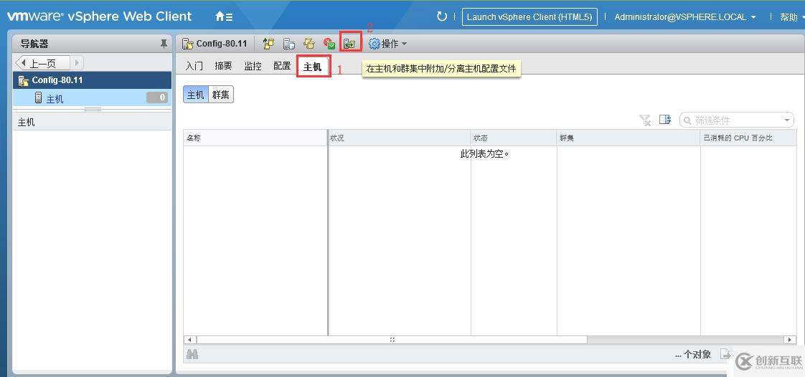
Task: Click the 主机 section header below the navigator
Action: coord(92,122)
